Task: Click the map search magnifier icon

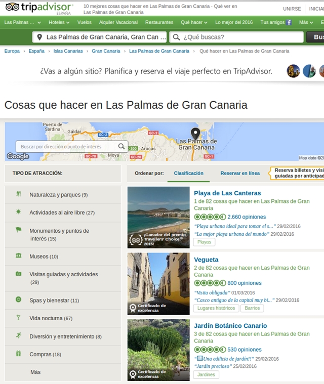Action: pos(121,146)
